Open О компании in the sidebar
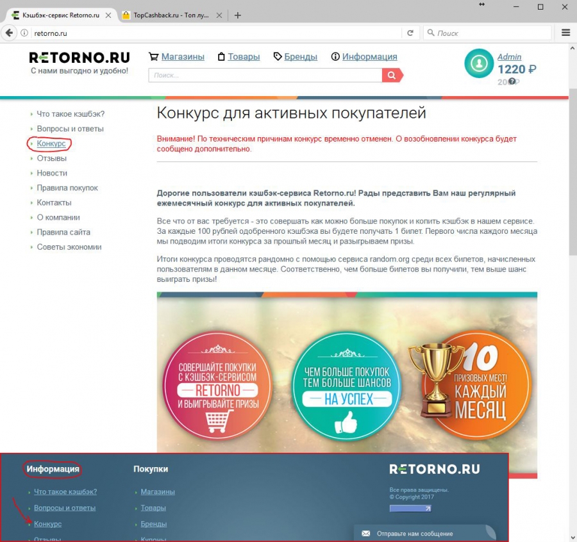The height and width of the screenshot is (542, 577). coord(58,217)
